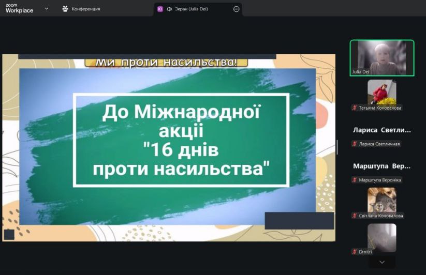Image resolution: width=426 pixels, height=275 pixels.
Task: Select the Julia Dei video tile
Action: (382, 58)
